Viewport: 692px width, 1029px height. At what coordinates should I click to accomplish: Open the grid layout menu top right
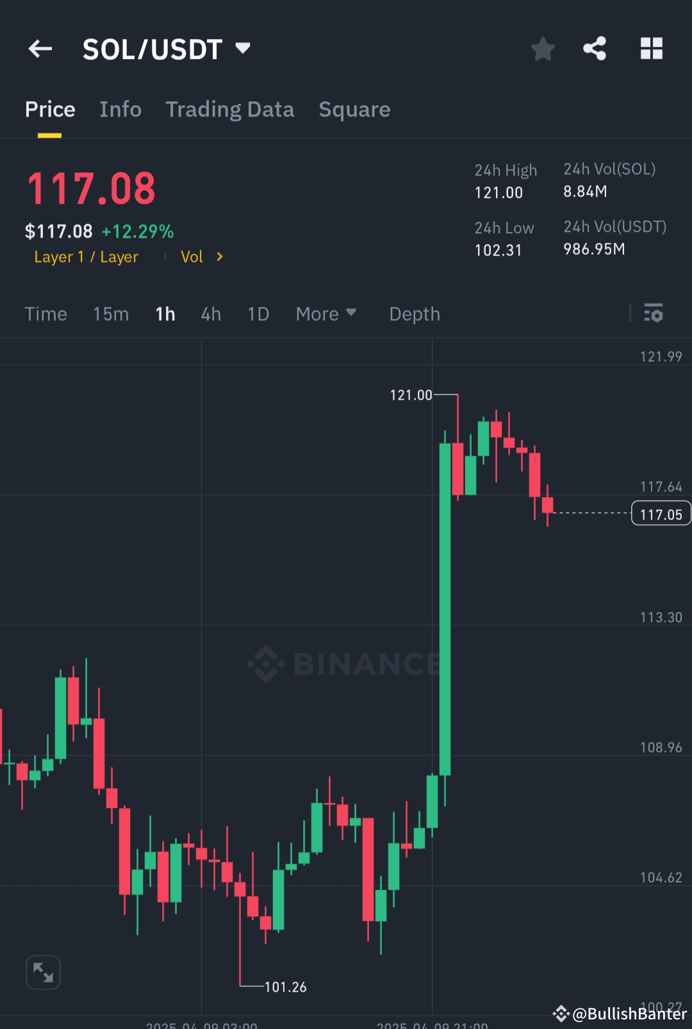tap(652, 49)
